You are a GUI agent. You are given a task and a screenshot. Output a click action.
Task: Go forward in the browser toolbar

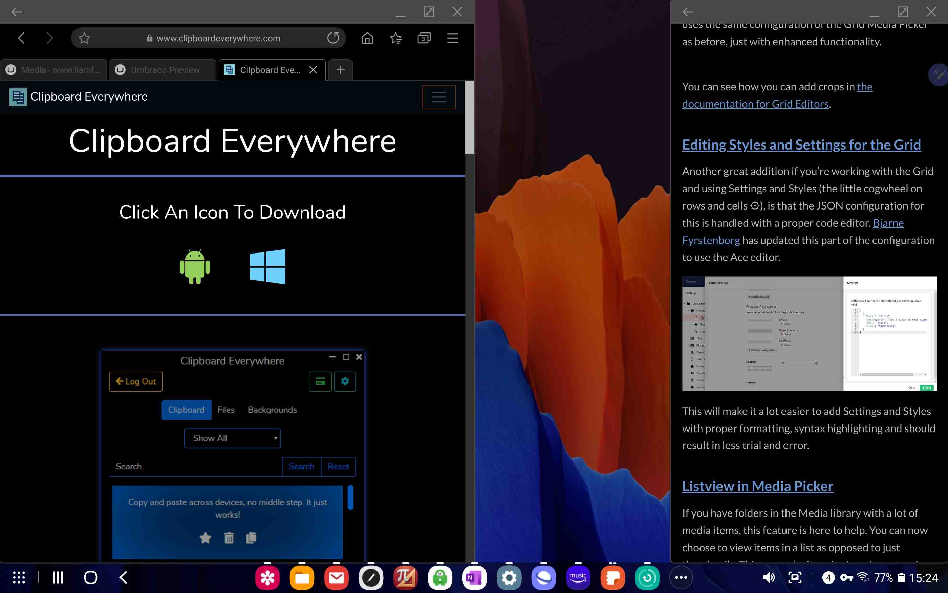click(49, 38)
